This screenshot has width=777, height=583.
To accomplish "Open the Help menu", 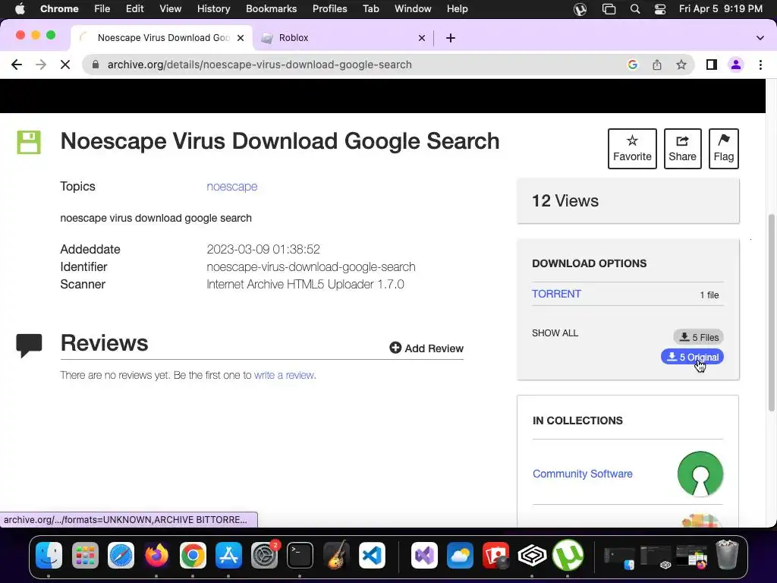I will pyautogui.click(x=457, y=9).
